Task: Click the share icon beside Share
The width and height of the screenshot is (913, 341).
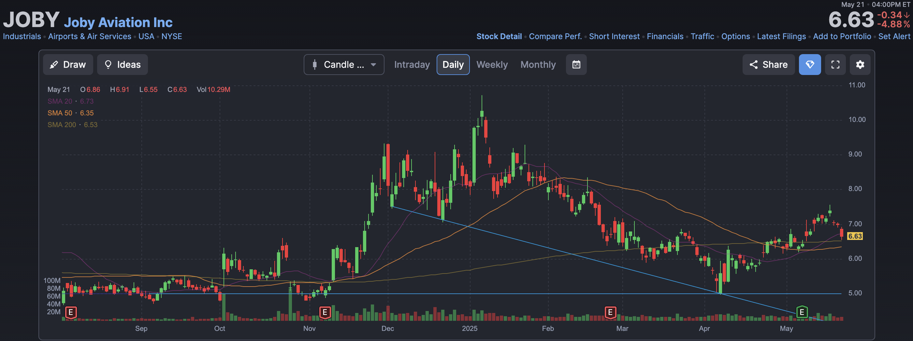Action: coord(754,65)
